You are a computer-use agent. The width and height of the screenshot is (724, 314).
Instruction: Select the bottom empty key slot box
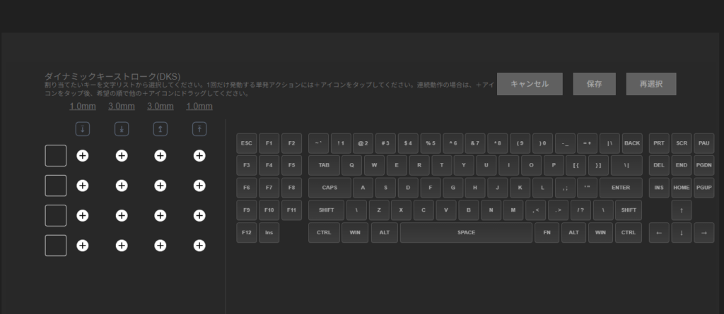[x=56, y=246]
